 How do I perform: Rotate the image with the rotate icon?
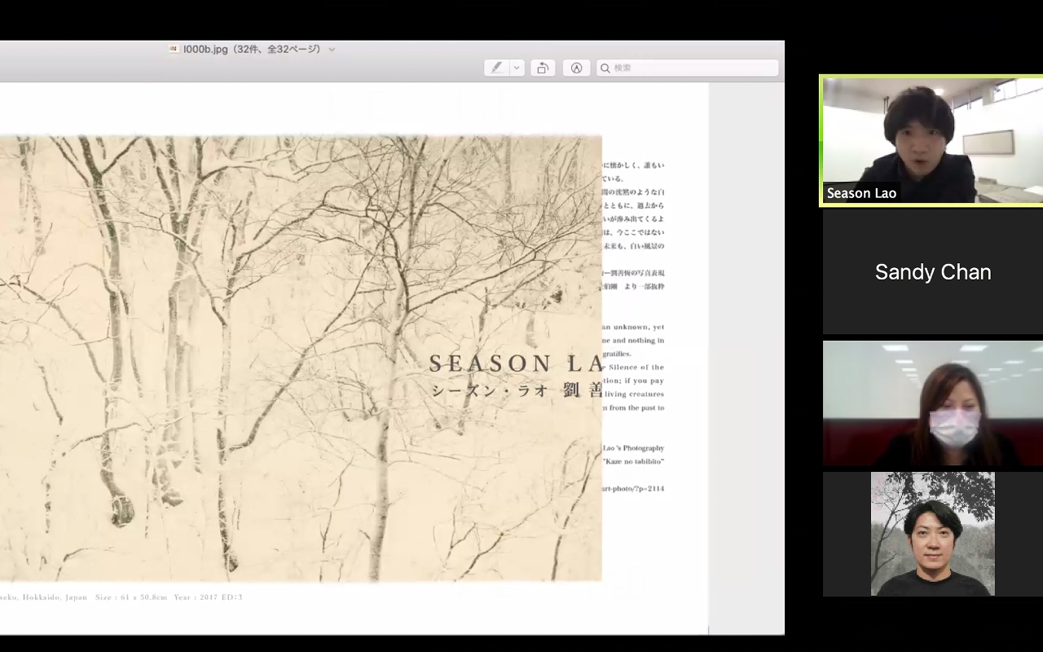coord(543,68)
